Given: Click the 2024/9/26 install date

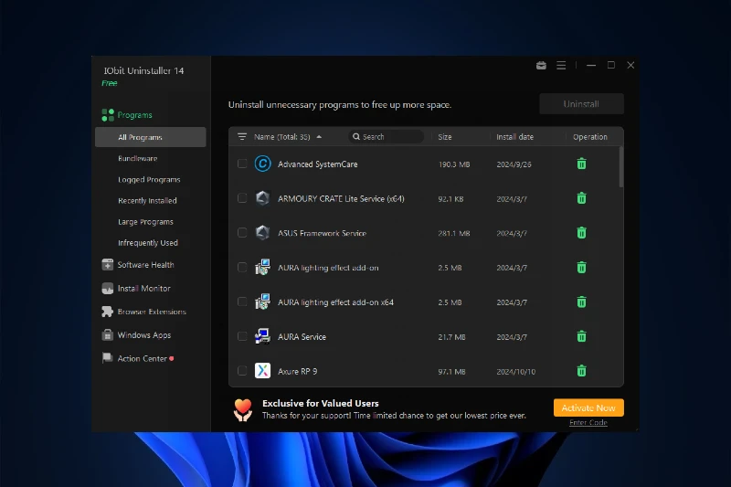Looking at the screenshot, I should [x=514, y=164].
